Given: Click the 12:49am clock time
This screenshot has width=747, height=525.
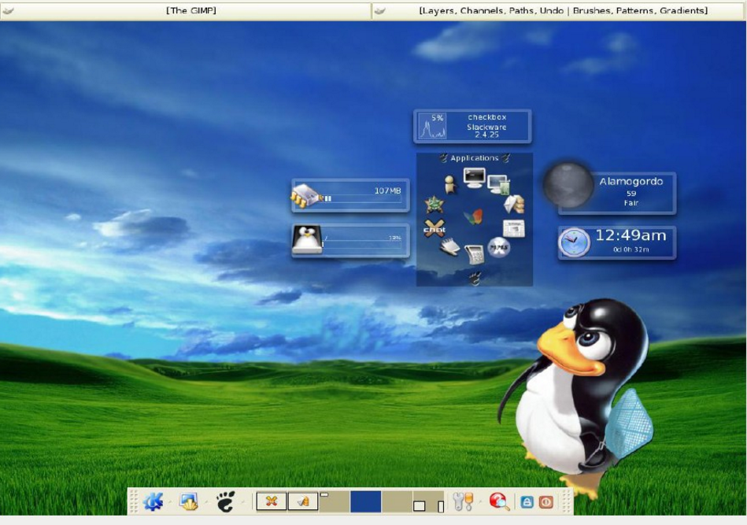Looking at the screenshot, I should (631, 235).
